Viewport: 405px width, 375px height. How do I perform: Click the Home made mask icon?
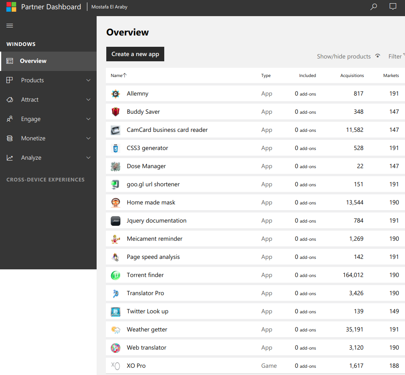tap(116, 202)
